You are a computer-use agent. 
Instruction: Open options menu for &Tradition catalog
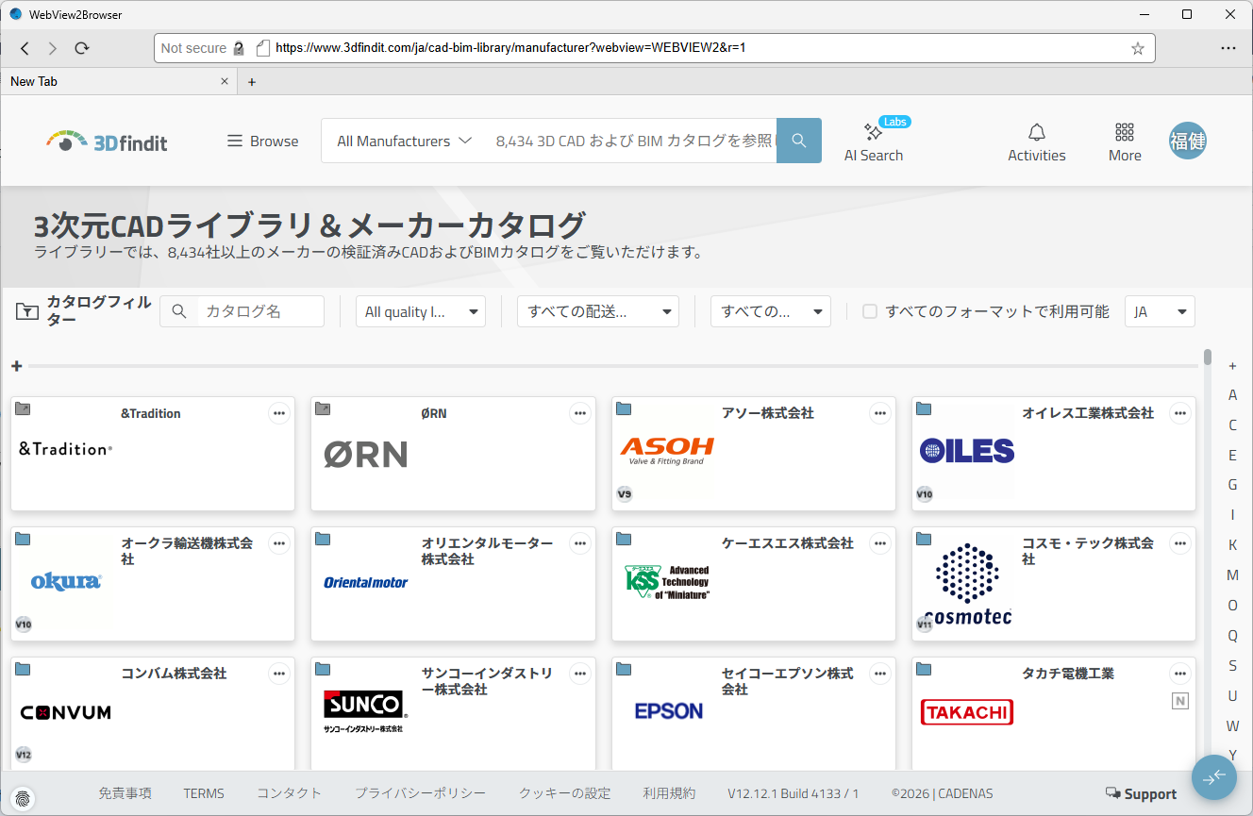tap(278, 413)
